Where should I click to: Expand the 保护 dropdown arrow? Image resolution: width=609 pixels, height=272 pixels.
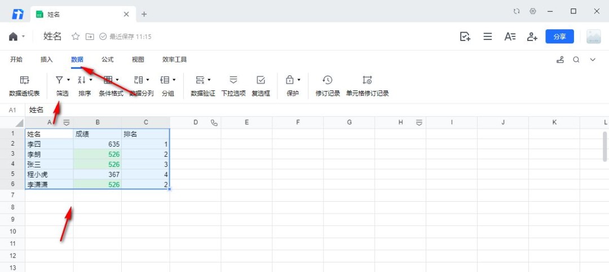pos(299,80)
